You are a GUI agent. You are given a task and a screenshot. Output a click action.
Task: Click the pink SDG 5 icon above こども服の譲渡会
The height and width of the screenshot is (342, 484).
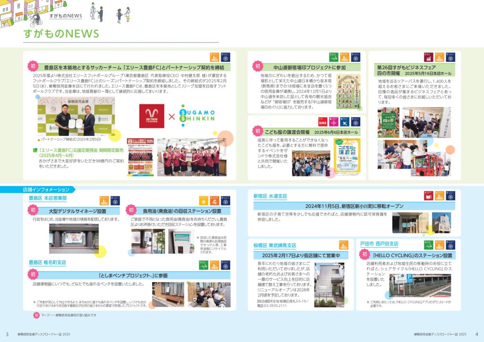tap(334, 122)
